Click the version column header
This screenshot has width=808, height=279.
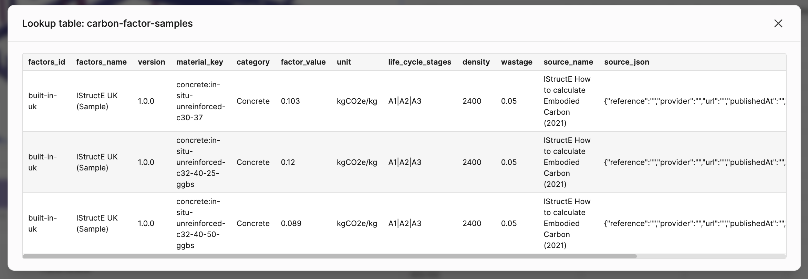[152, 62]
